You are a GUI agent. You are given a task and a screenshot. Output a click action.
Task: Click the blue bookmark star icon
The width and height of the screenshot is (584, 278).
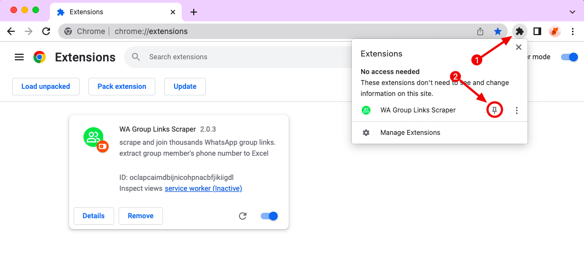tap(498, 32)
